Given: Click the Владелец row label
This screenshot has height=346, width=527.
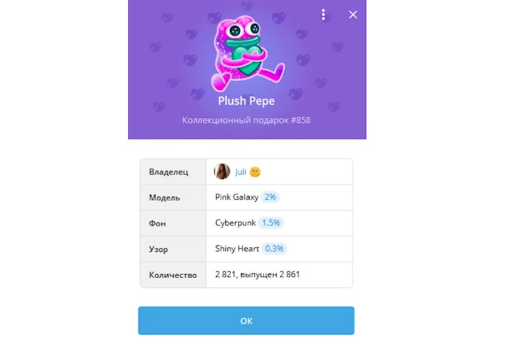Looking at the screenshot, I should coord(169,172).
